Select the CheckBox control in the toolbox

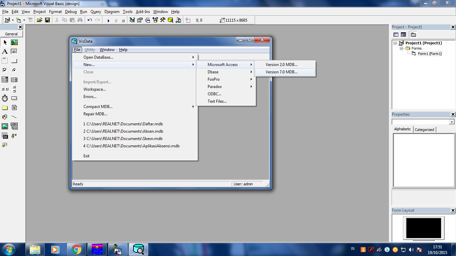point(5,70)
